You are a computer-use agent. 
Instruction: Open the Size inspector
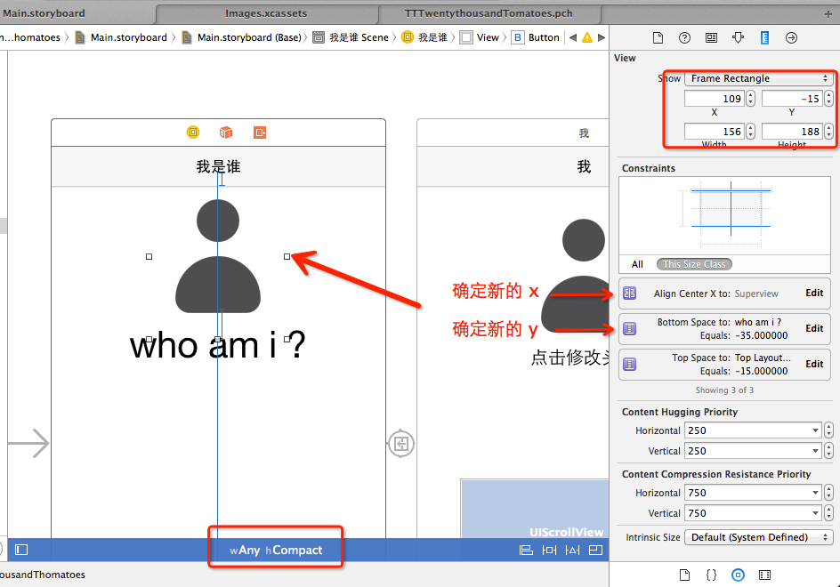pyautogui.click(x=764, y=37)
